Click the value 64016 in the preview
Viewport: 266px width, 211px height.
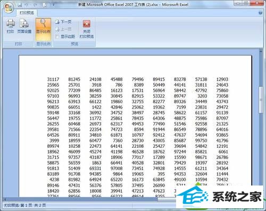click(222, 130)
